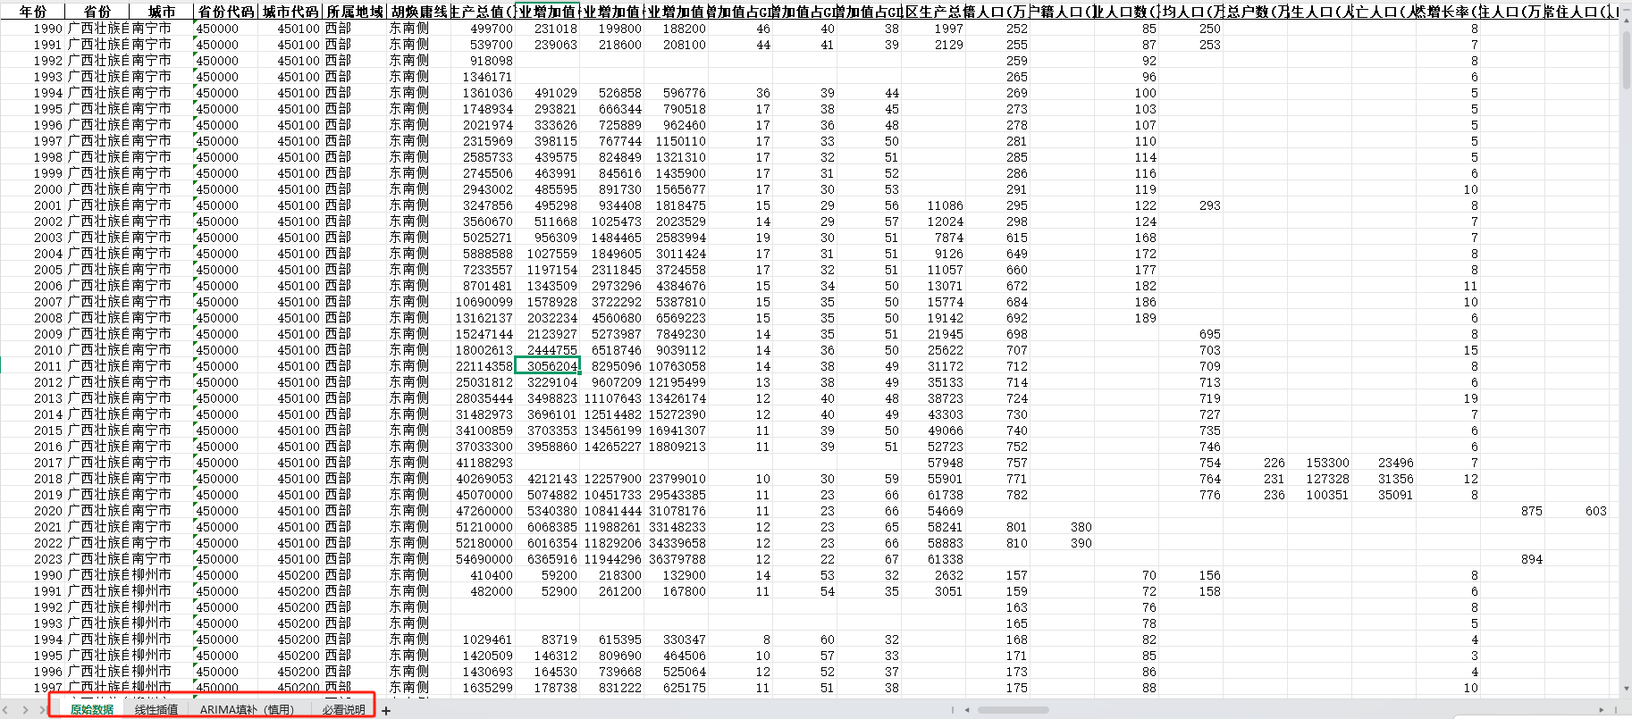Open the 必看说明 sheet tab
Viewport: 1632px width, 719px height.
(344, 710)
